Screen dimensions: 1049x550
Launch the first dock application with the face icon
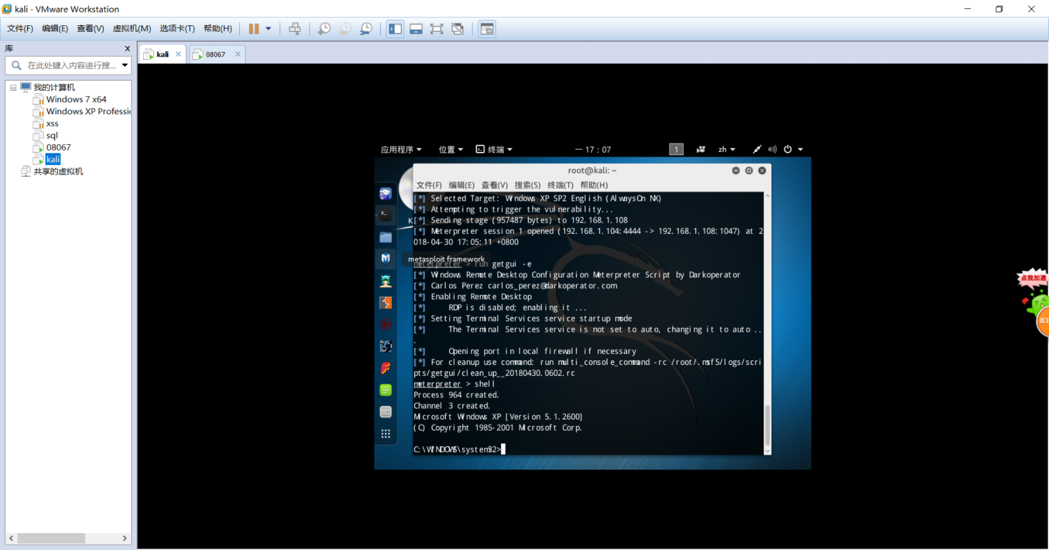(385, 194)
